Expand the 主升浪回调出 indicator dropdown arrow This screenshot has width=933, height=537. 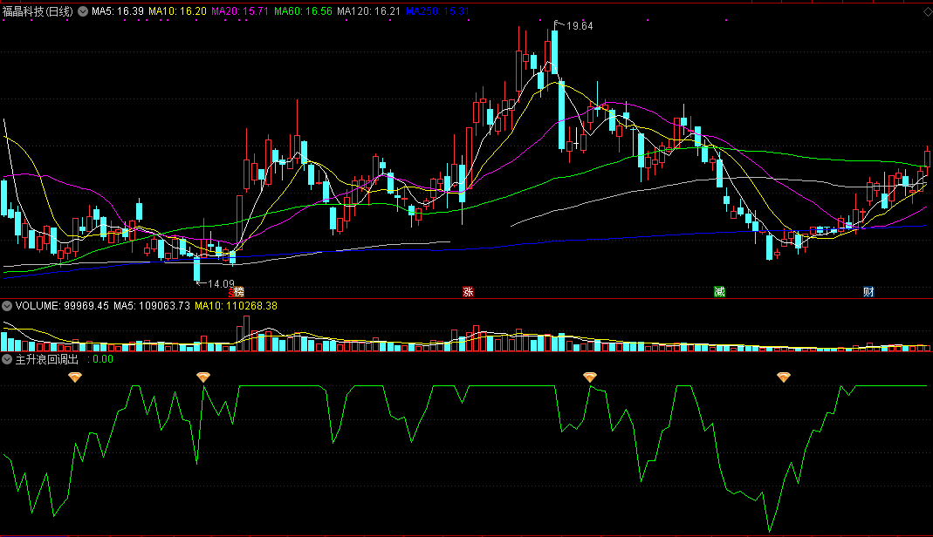(x=7, y=359)
